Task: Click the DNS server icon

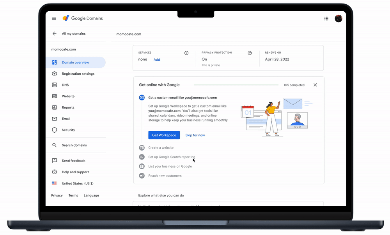Action: pos(55,85)
